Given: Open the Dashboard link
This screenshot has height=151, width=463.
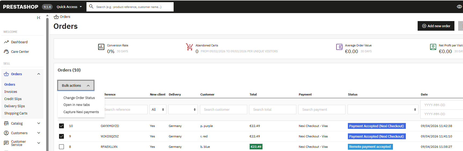Looking at the screenshot, I should point(19,42).
